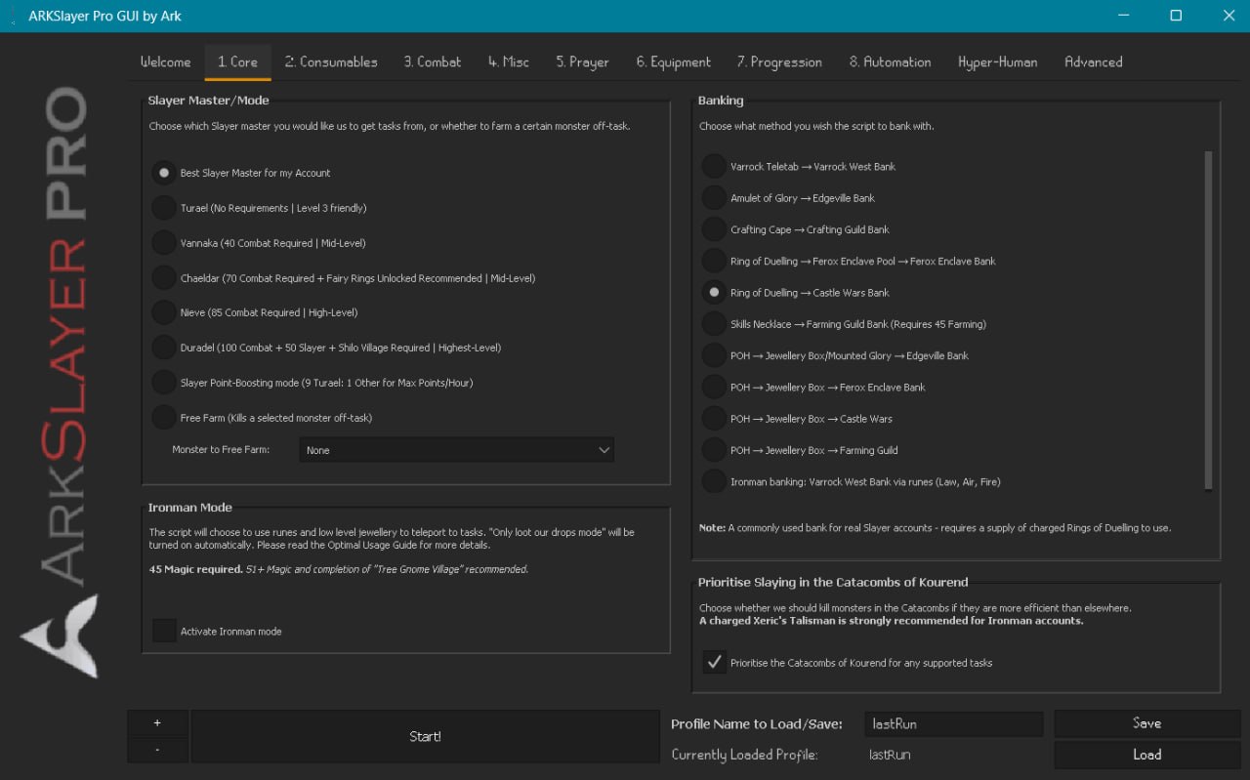Open Monster to Free Farm dropdown
1250x780 pixels.
pyautogui.click(x=456, y=450)
